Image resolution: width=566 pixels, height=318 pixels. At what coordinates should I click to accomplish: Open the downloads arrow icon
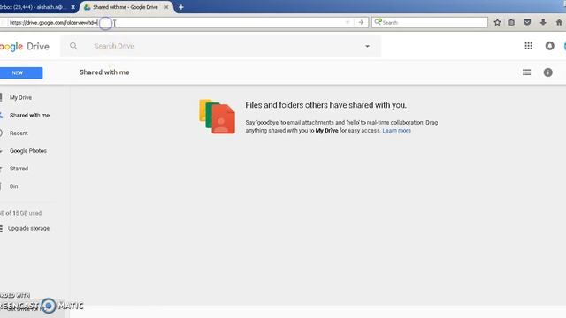pyautogui.click(x=543, y=22)
